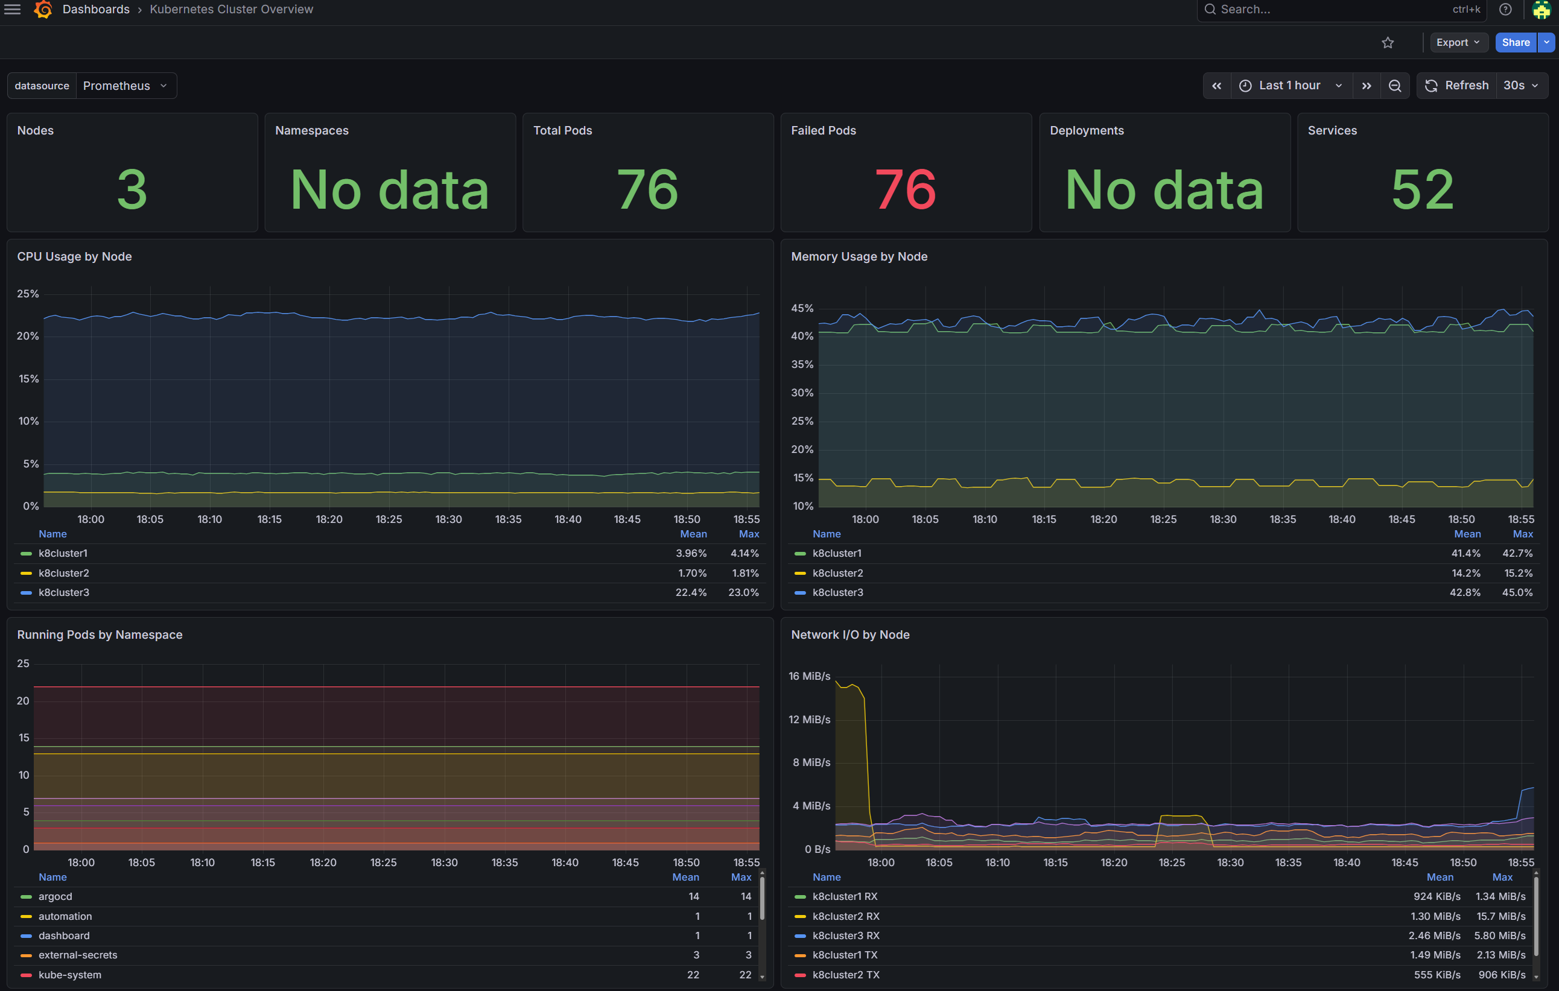Open the help question mark icon
The width and height of the screenshot is (1559, 991).
[x=1505, y=9]
